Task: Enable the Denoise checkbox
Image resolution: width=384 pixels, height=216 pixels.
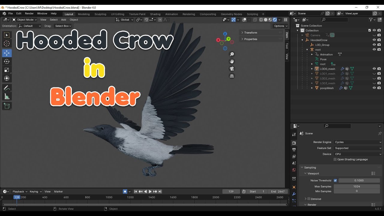Action: 309,199
